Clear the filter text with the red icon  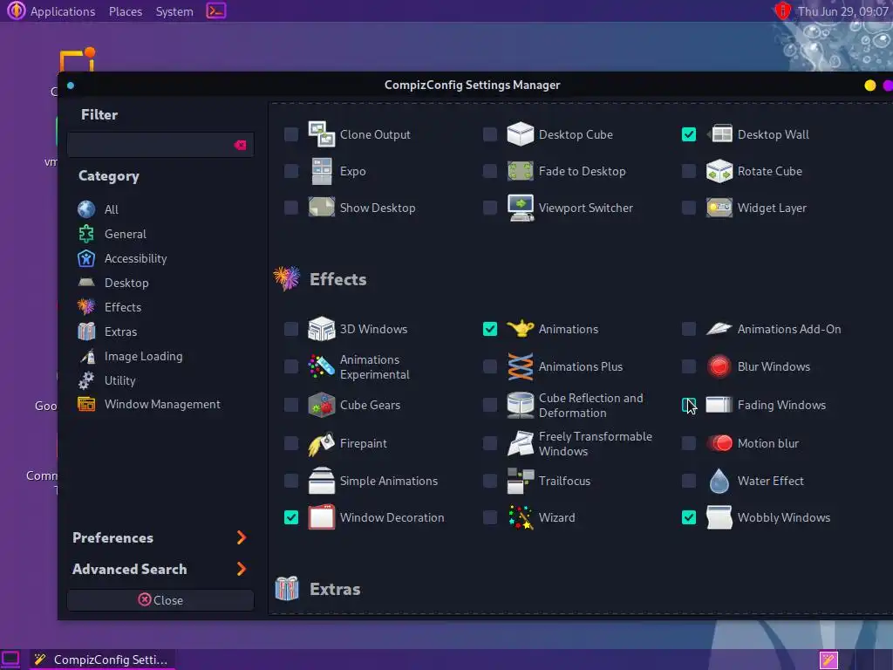241,146
